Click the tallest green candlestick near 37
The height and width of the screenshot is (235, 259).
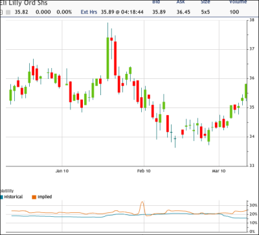(x=107, y=58)
